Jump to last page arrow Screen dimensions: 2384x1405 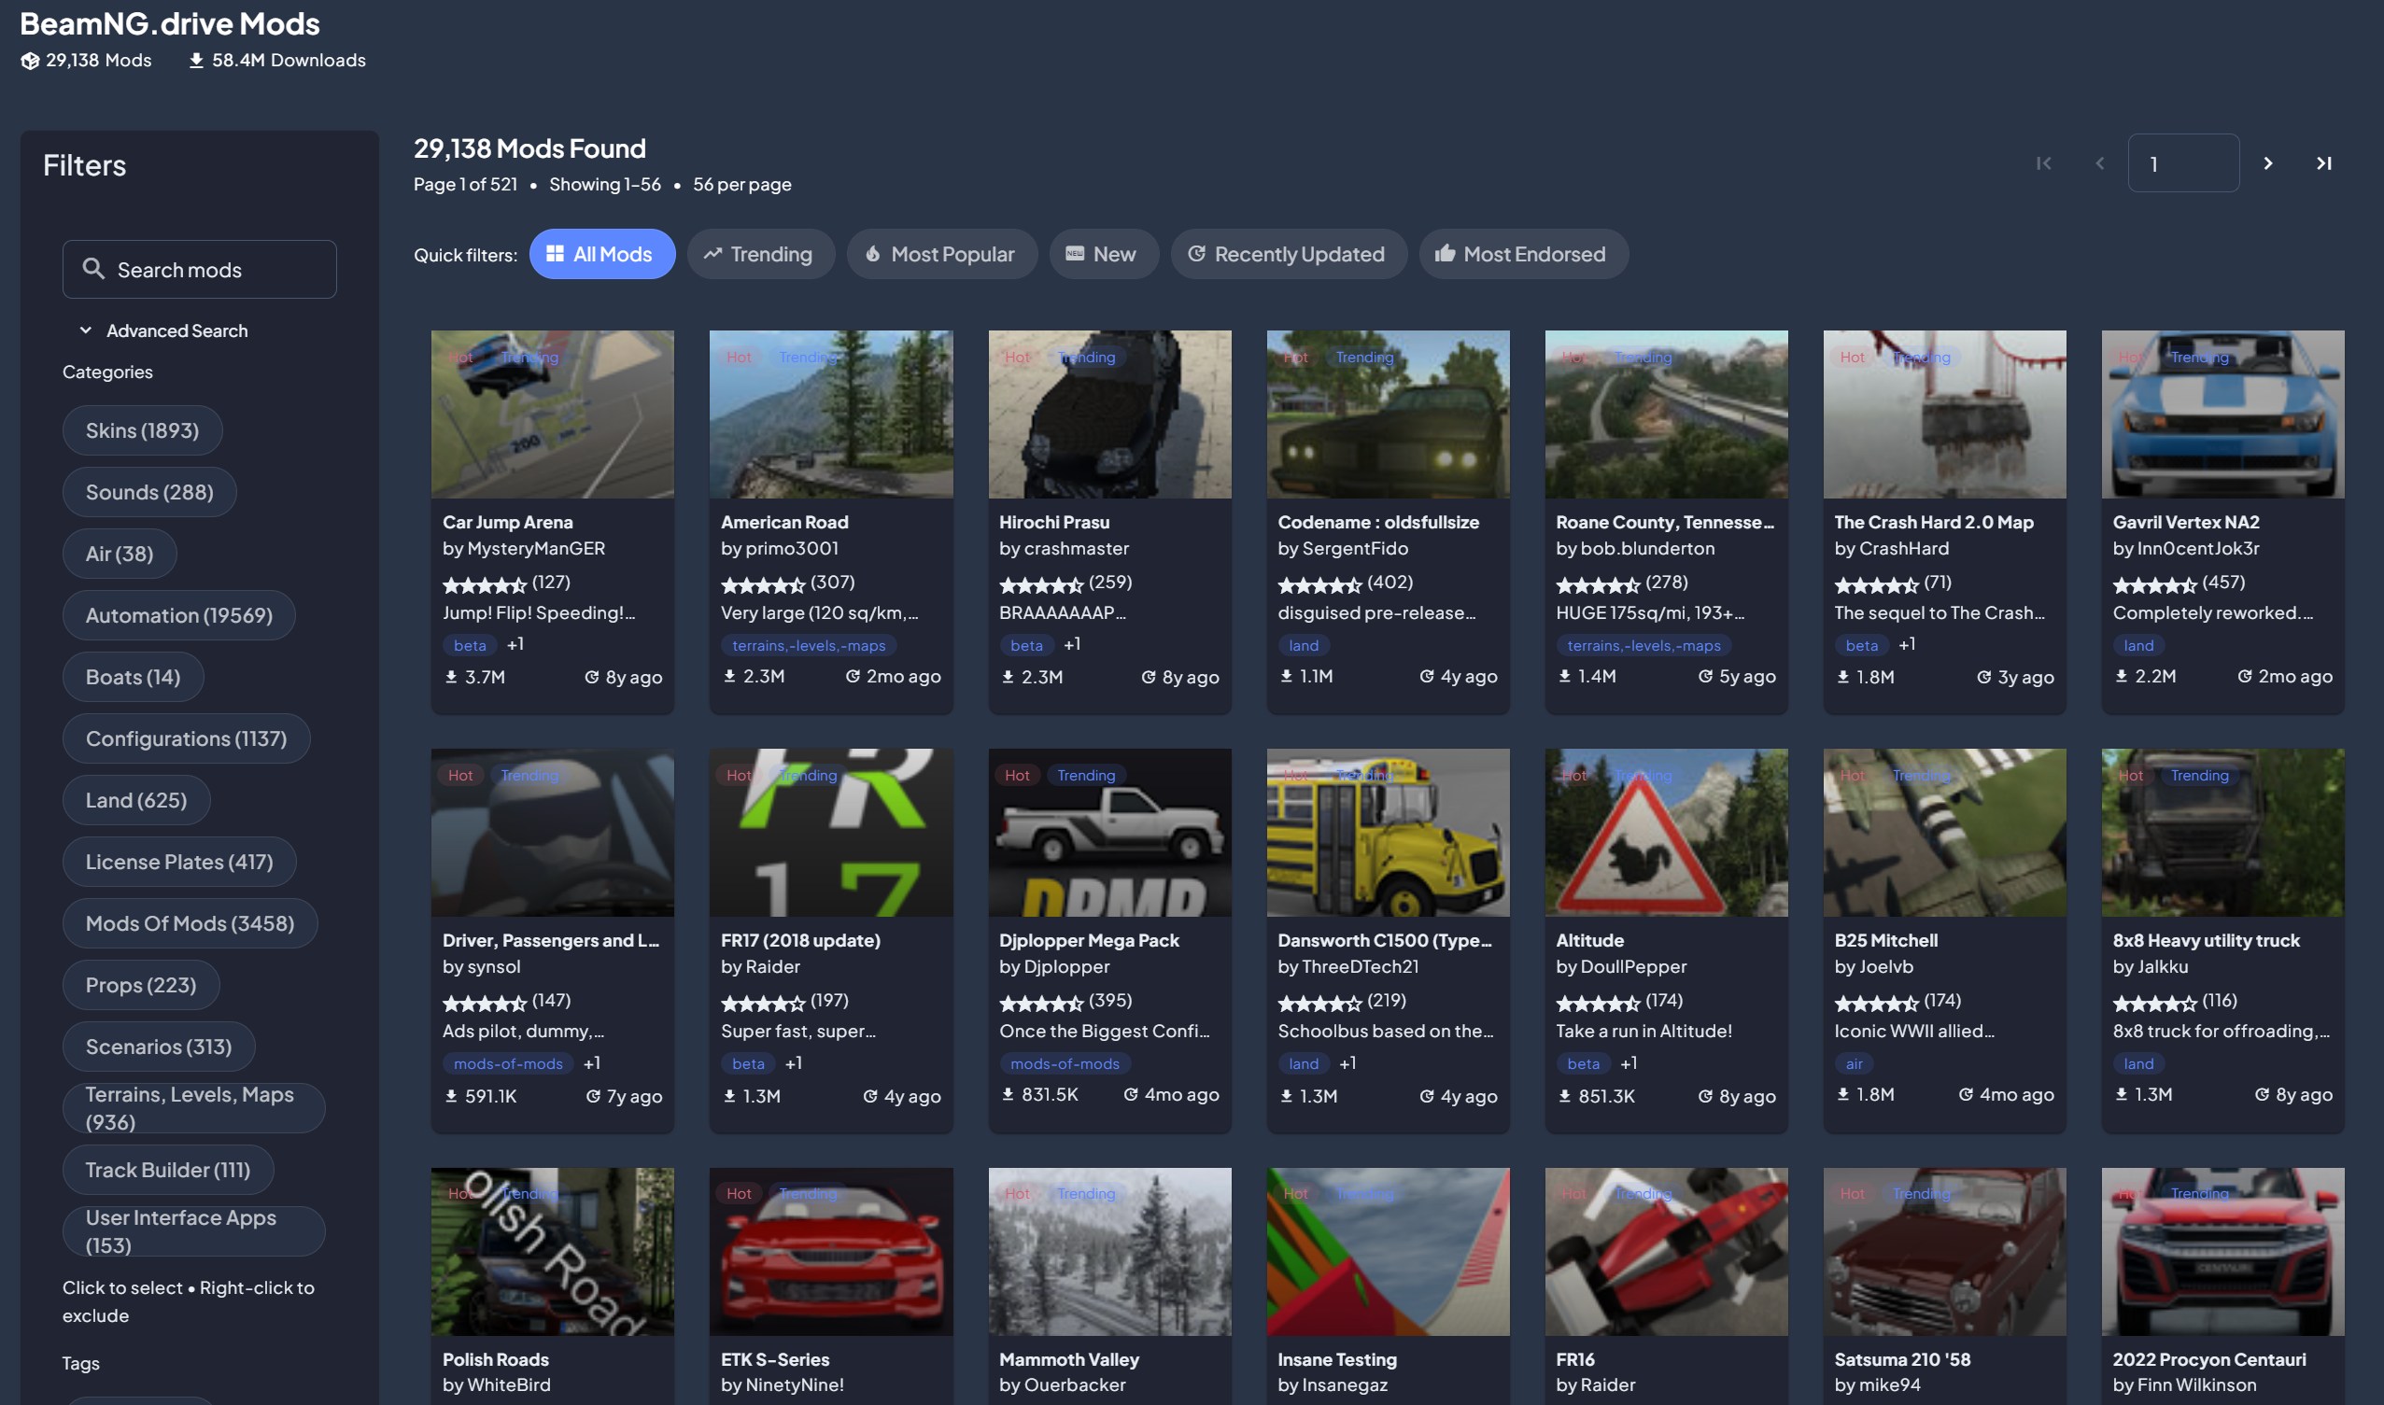pos(2323,163)
